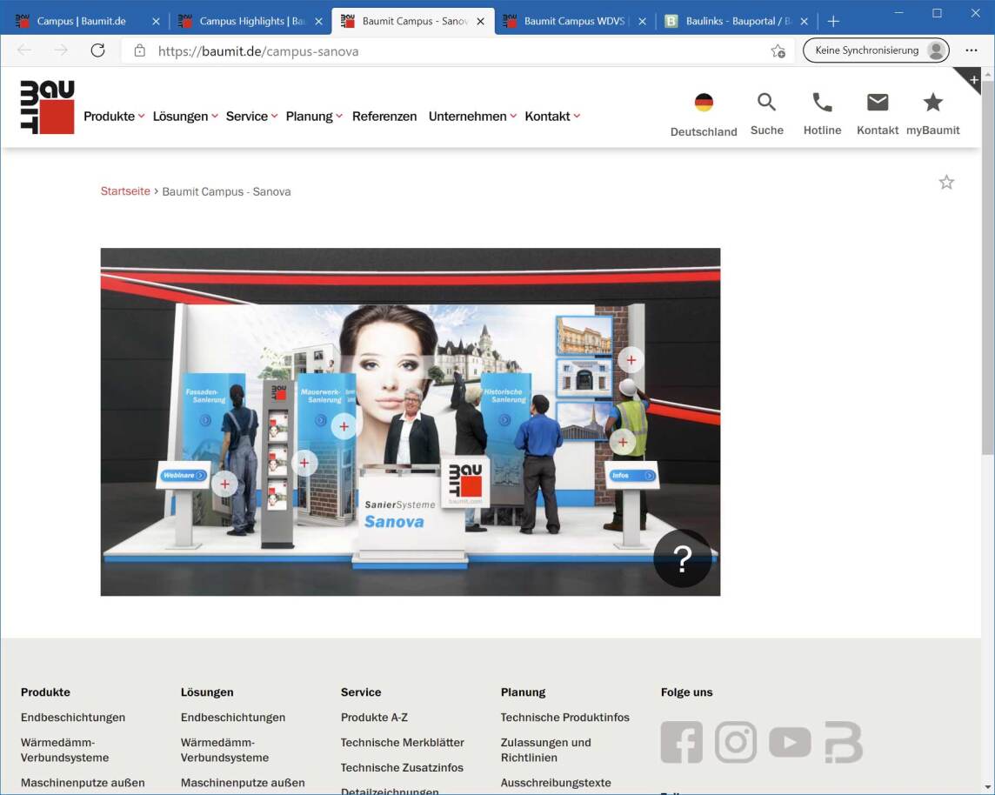The width and height of the screenshot is (995, 795).
Task: Add page to favorites with outlined star
Action: tap(946, 183)
